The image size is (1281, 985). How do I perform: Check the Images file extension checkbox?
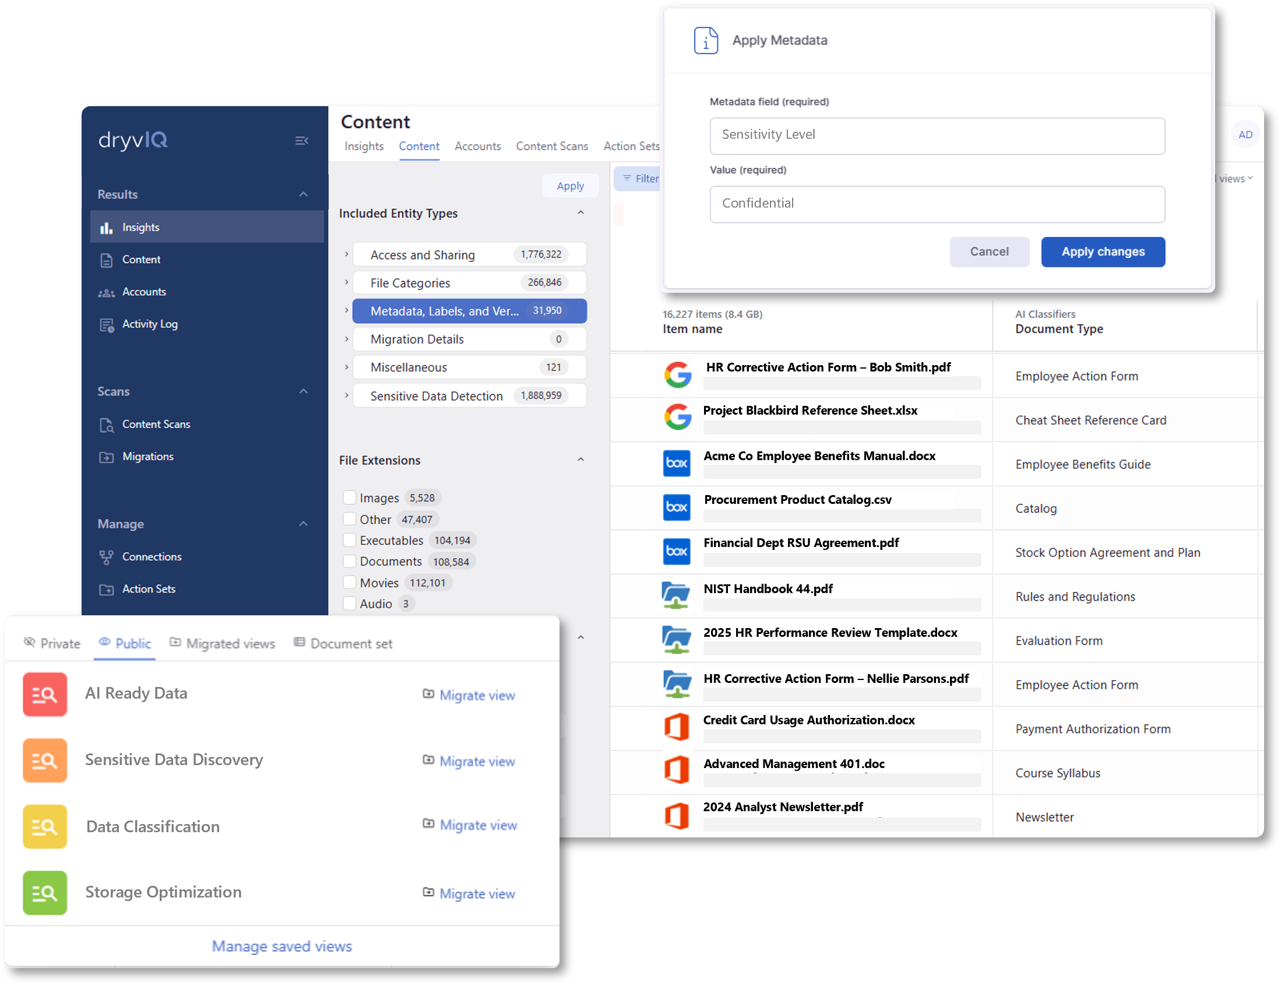(x=349, y=498)
